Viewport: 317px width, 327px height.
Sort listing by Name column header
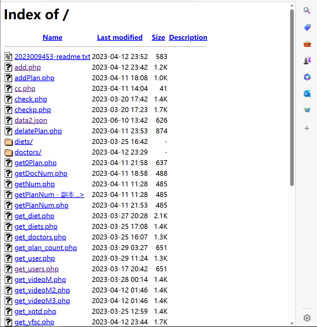pos(52,37)
